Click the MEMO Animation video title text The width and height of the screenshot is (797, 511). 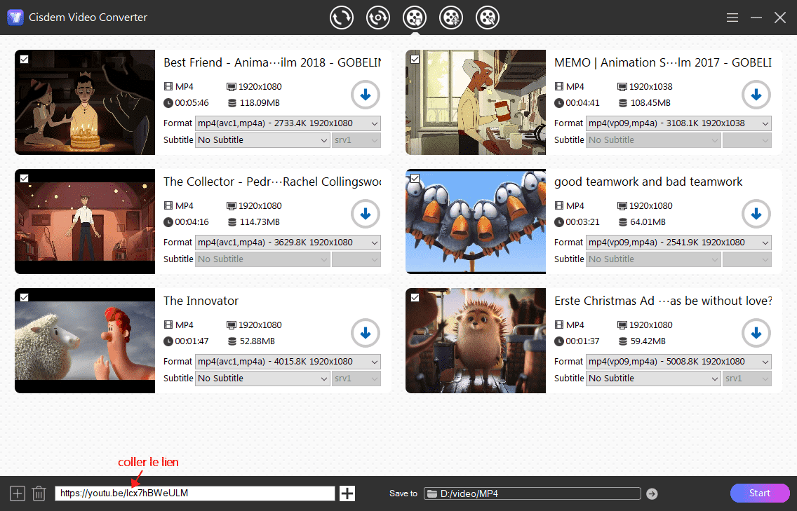(663, 62)
